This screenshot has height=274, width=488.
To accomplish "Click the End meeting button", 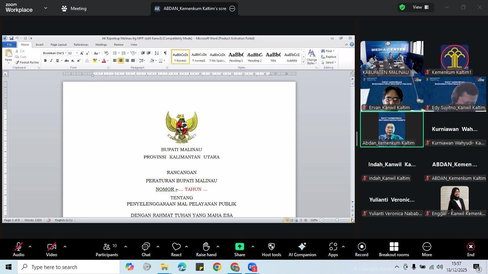I will coord(470,249).
